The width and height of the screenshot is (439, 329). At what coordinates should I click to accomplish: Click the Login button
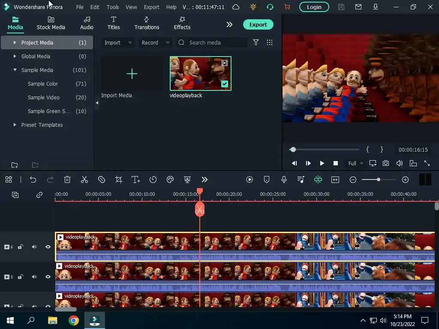coord(314,7)
